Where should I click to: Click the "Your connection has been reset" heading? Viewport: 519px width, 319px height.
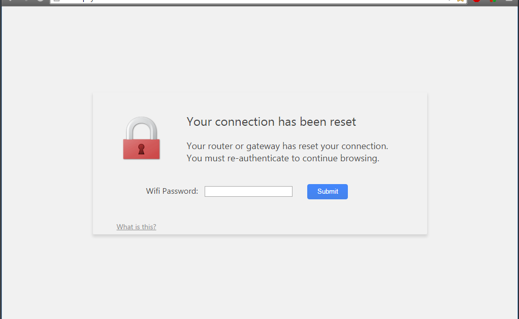coord(271,122)
